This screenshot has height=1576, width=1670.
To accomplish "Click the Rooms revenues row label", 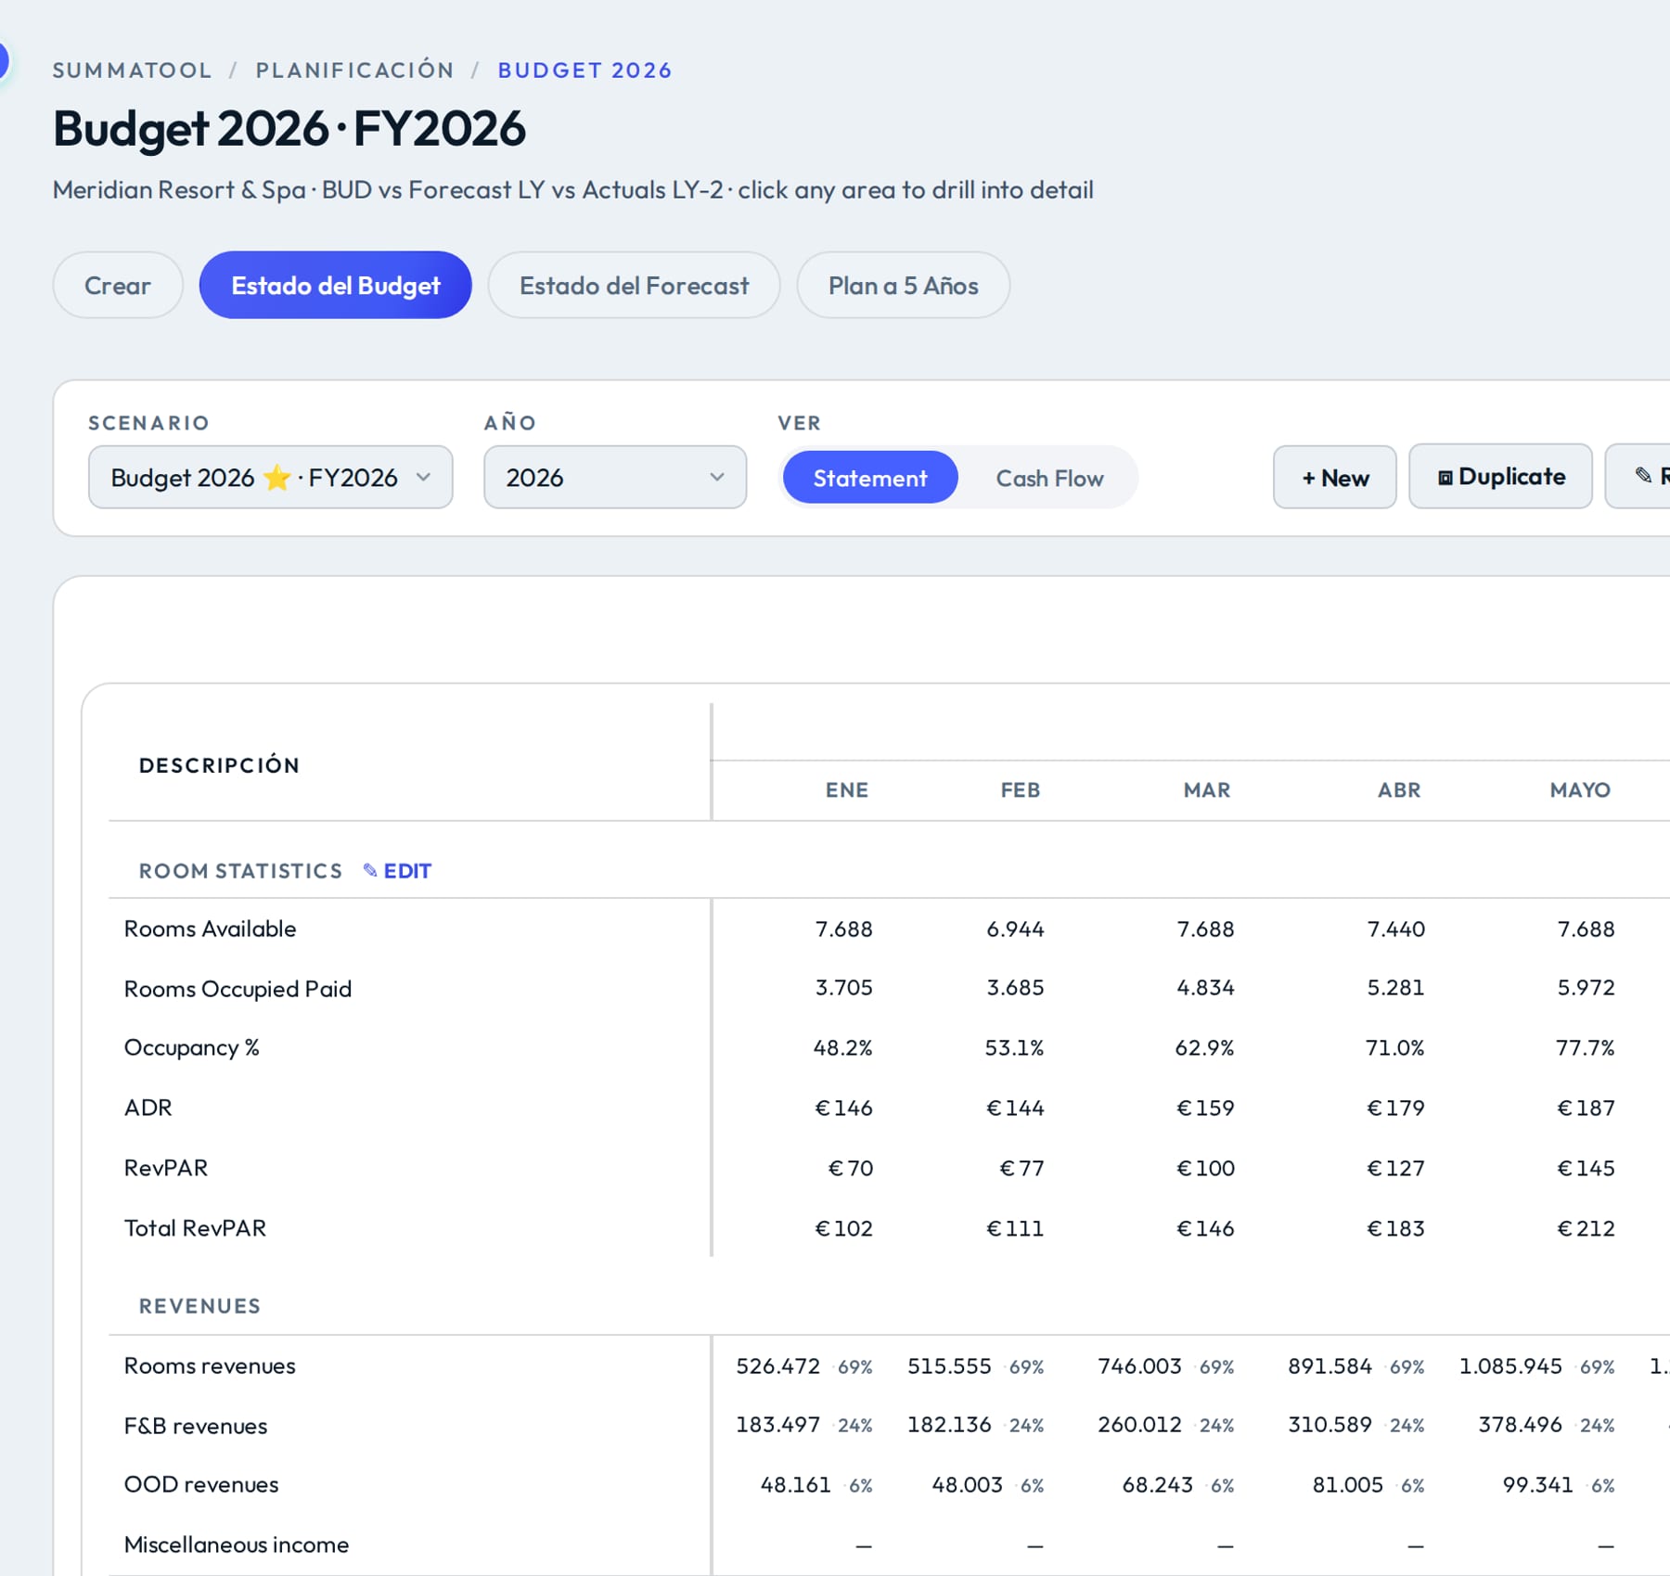I will [210, 1365].
